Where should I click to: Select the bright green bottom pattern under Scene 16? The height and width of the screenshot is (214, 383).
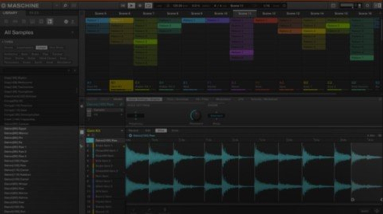click(362, 57)
